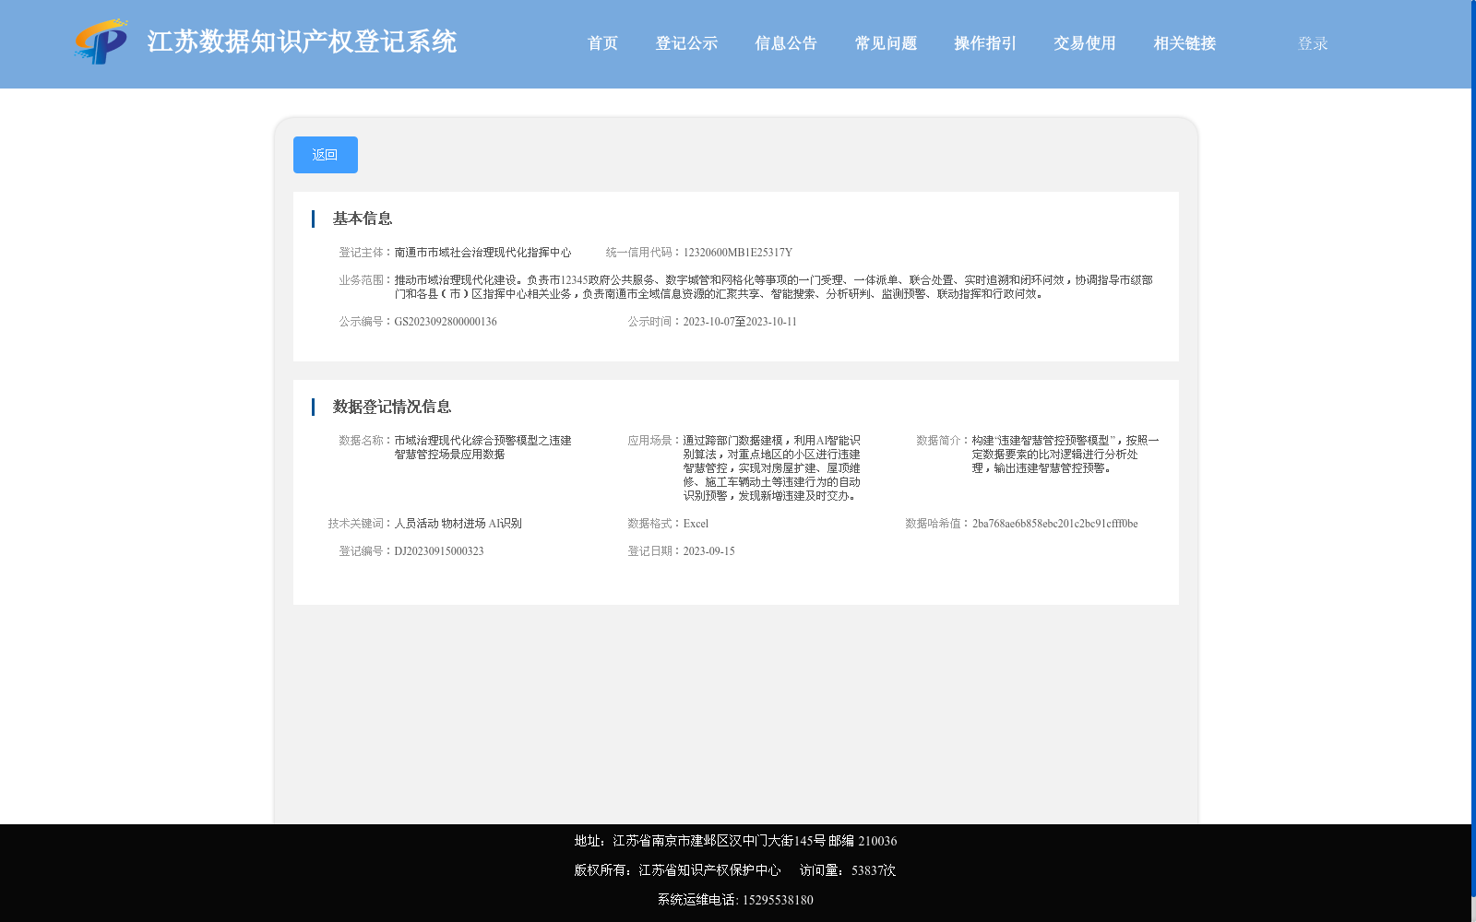Click the 应用场景 description text

tap(771, 468)
